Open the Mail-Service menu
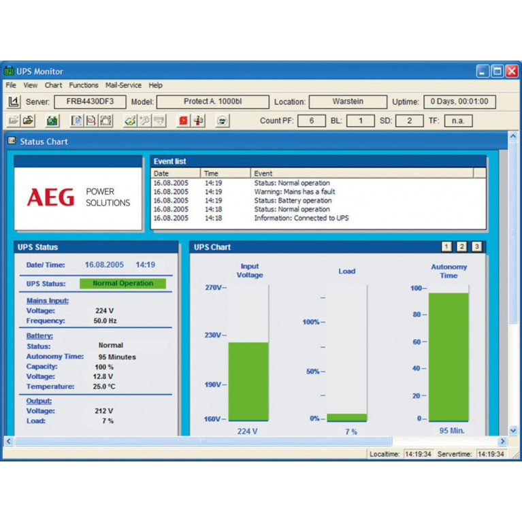This screenshot has width=522, height=522. click(x=123, y=85)
